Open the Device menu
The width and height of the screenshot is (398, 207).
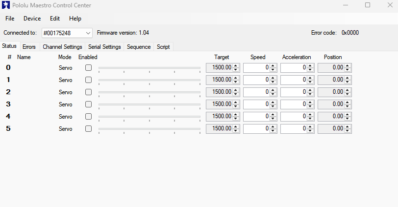pos(32,19)
